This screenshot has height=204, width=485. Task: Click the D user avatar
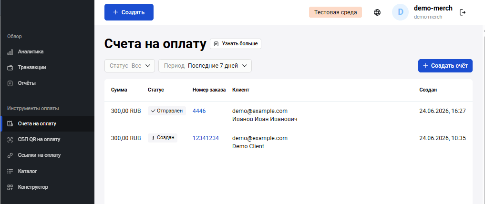401,12
